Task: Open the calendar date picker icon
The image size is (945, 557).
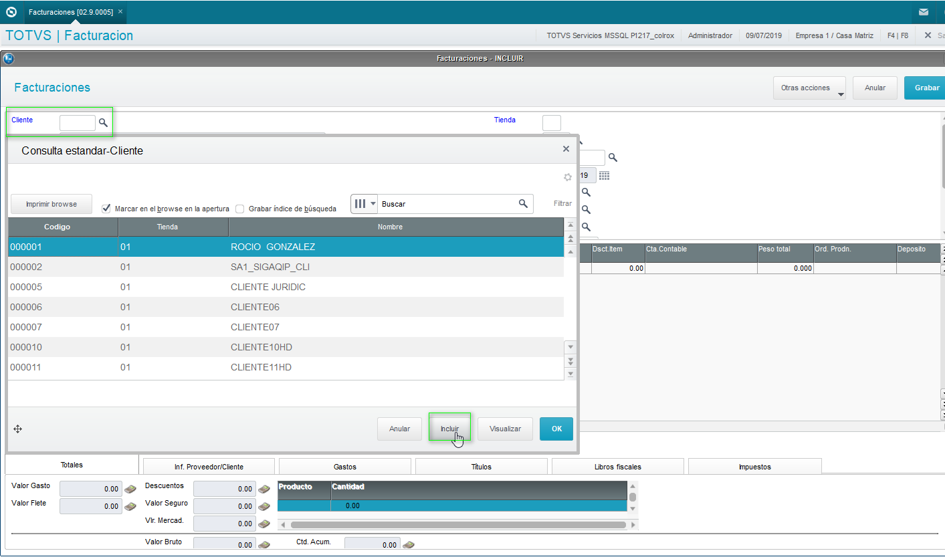Action: [x=604, y=176]
